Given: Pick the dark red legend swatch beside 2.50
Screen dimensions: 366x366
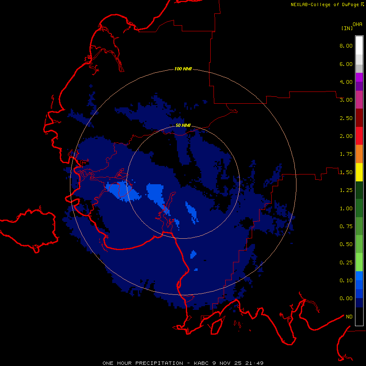Looking at the screenshot, I should 359,118.
